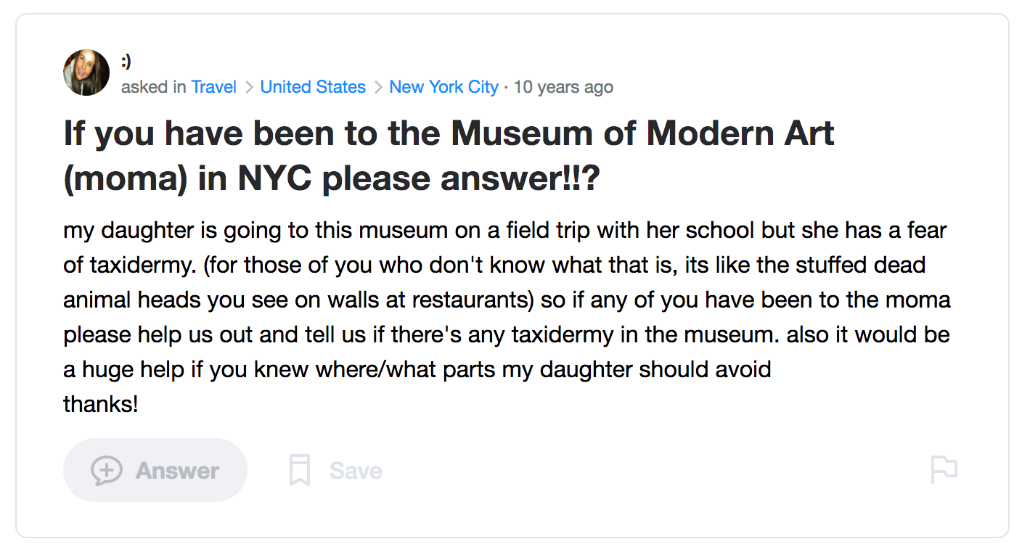Click the Answer button
The height and width of the screenshot is (552, 1022).
tap(155, 470)
